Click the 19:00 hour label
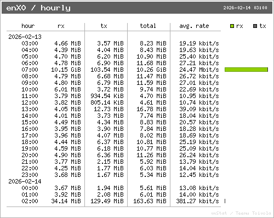This screenshot has width=274, height=218. click(x=30, y=148)
